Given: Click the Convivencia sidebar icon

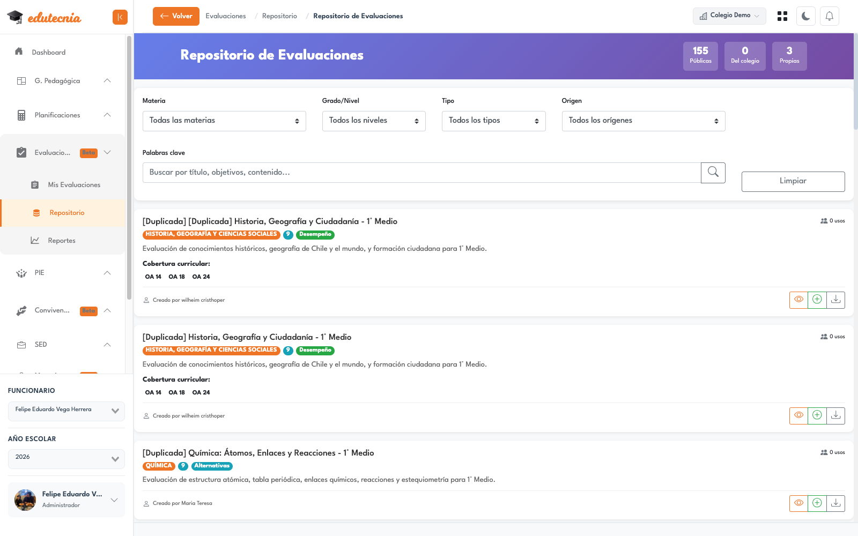Looking at the screenshot, I should click(x=21, y=310).
